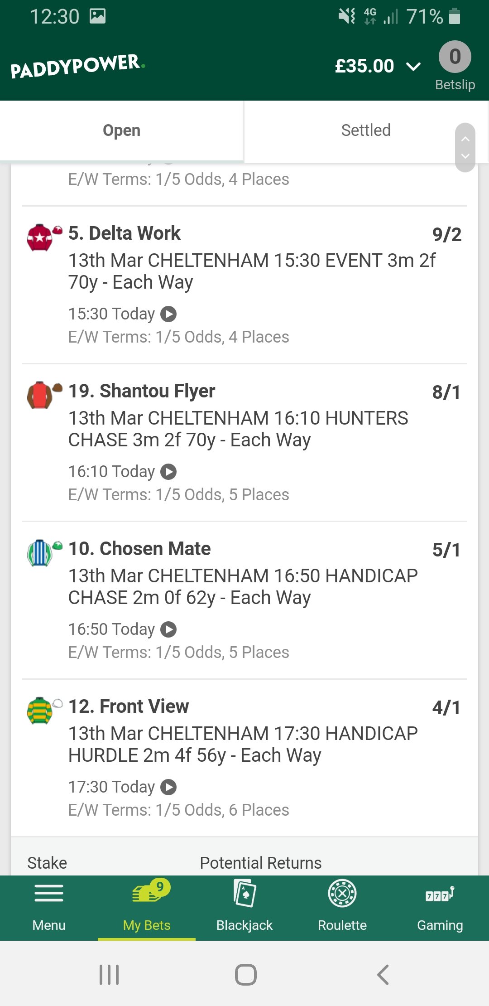Tap the Paddy Power logo
489x1006 pixels.
pos(77,66)
